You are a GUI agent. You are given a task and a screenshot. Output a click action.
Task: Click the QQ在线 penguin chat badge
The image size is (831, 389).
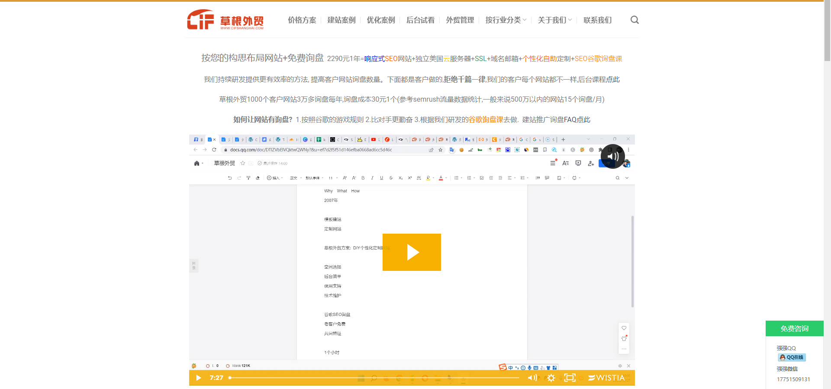792,357
